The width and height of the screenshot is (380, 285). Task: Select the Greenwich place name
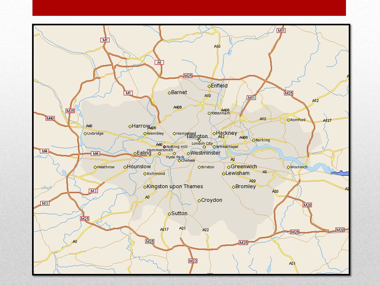244,167
